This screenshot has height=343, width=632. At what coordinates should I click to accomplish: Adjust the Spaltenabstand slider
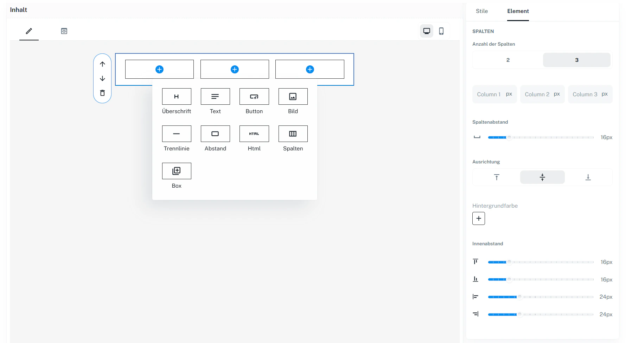541,137
